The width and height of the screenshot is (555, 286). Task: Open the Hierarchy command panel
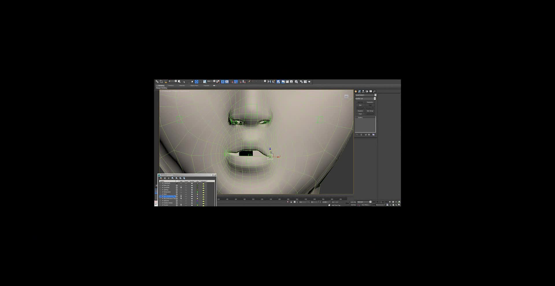[363, 91]
